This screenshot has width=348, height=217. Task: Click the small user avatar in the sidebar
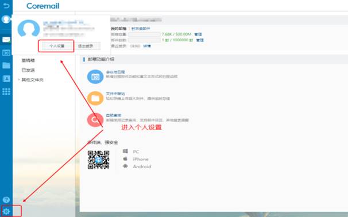(6, 20)
